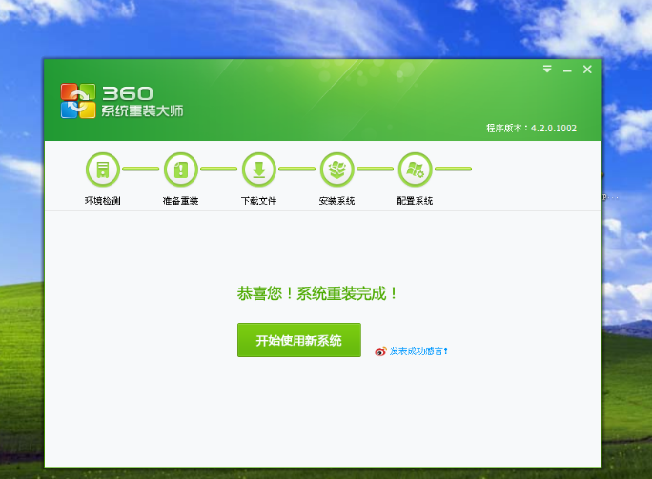Viewport: 652px width, 479px height.
Task: Click the 恭喜您！系统重装完成！ message
Action: [x=317, y=293]
